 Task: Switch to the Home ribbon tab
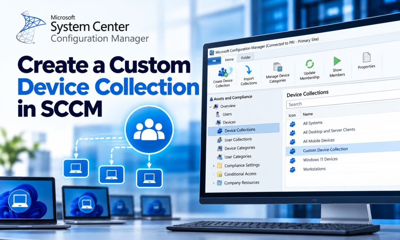[x=229, y=59]
